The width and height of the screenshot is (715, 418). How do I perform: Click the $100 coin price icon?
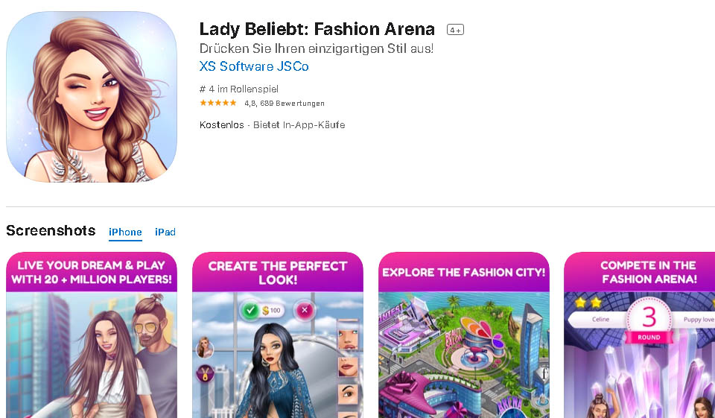pos(272,309)
